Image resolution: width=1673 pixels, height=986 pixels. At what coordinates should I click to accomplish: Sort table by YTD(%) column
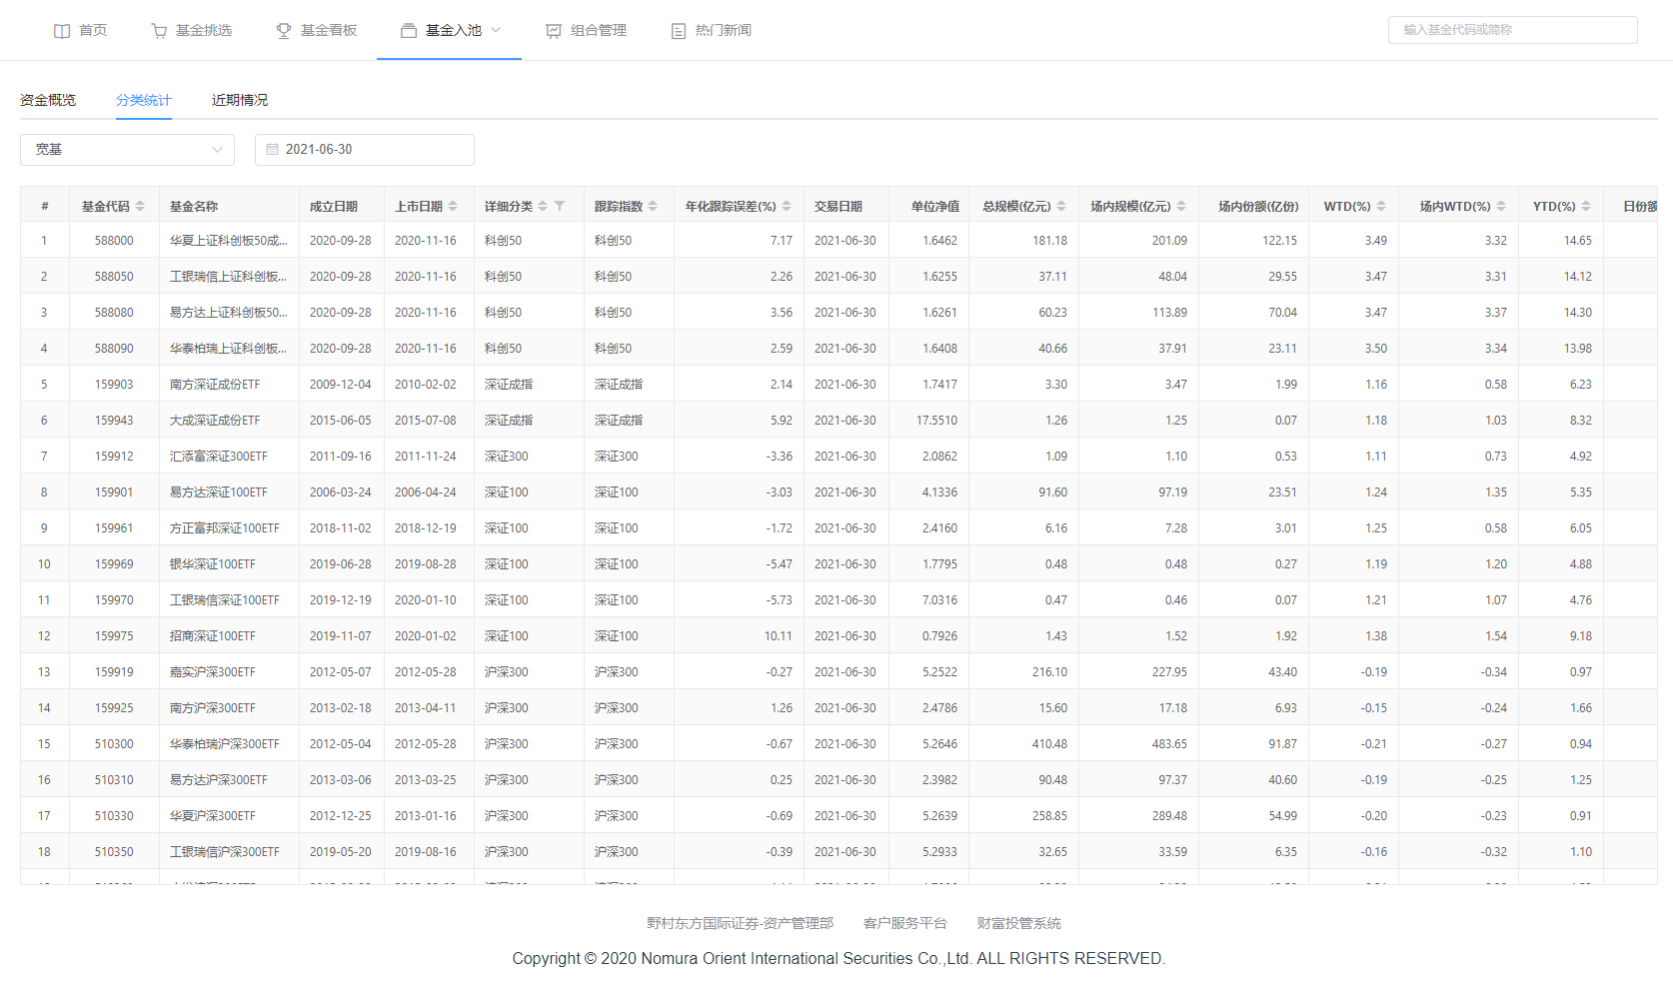(1586, 206)
